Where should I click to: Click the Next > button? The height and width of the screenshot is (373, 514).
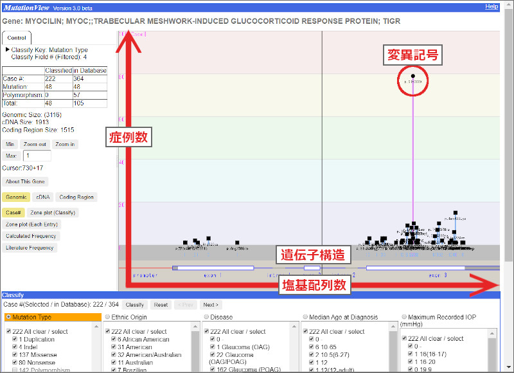coord(211,305)
